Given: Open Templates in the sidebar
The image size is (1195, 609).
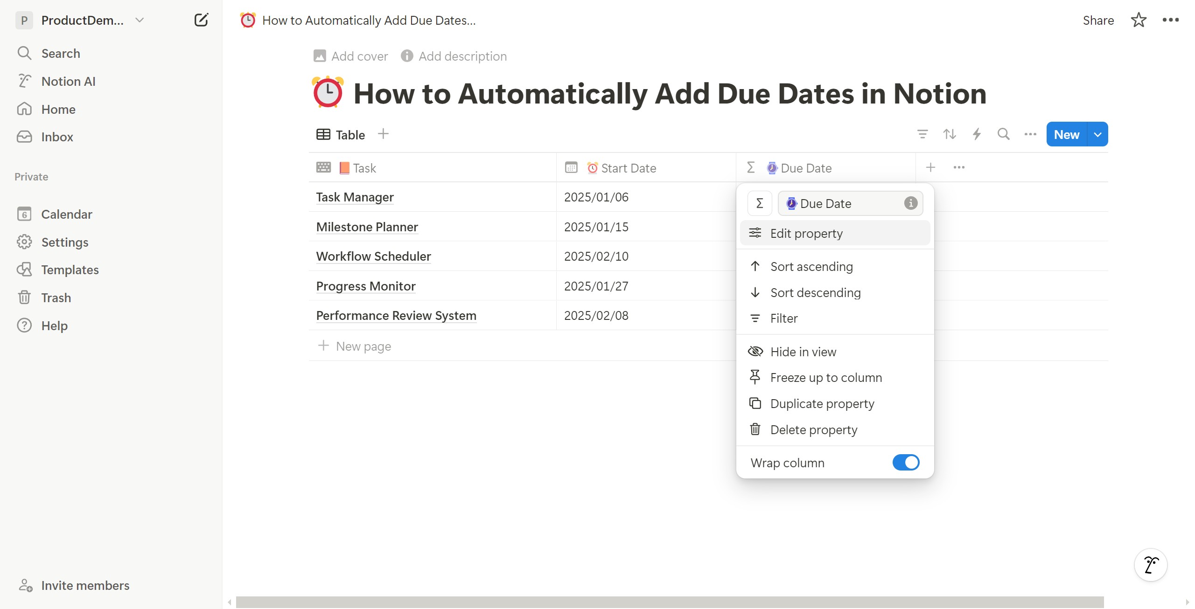Looking at the screenshot, I should pyautogui.click(x=70, y=270).
